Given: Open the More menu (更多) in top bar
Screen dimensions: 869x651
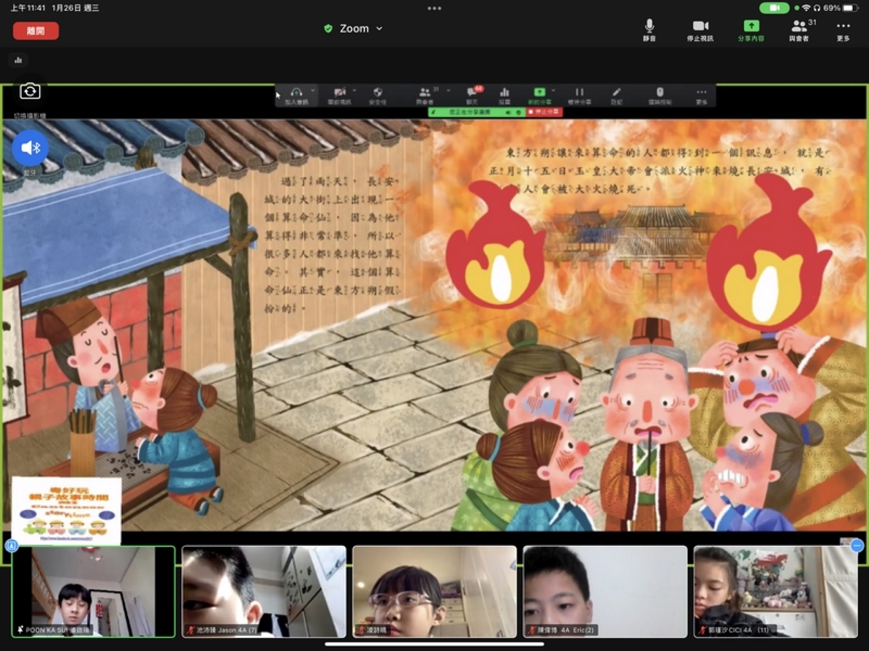Looking at the screenshot, I should click(843, 30).
